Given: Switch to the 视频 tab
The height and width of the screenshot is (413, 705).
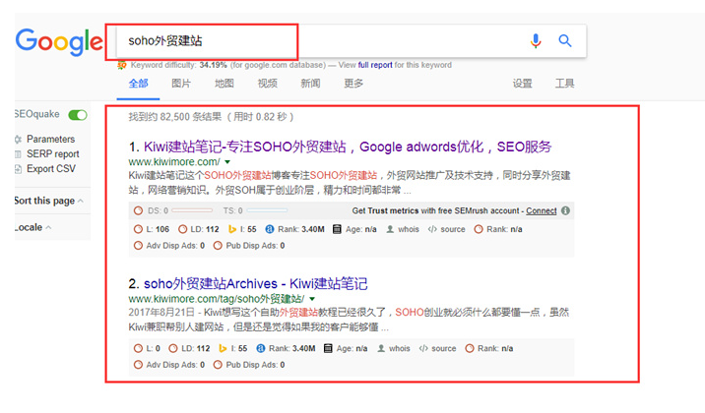Looking at the screenshot, I should coord(267,84).
